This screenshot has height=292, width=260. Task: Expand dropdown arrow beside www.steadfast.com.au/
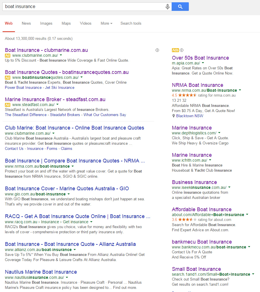[x=57, y=105]
